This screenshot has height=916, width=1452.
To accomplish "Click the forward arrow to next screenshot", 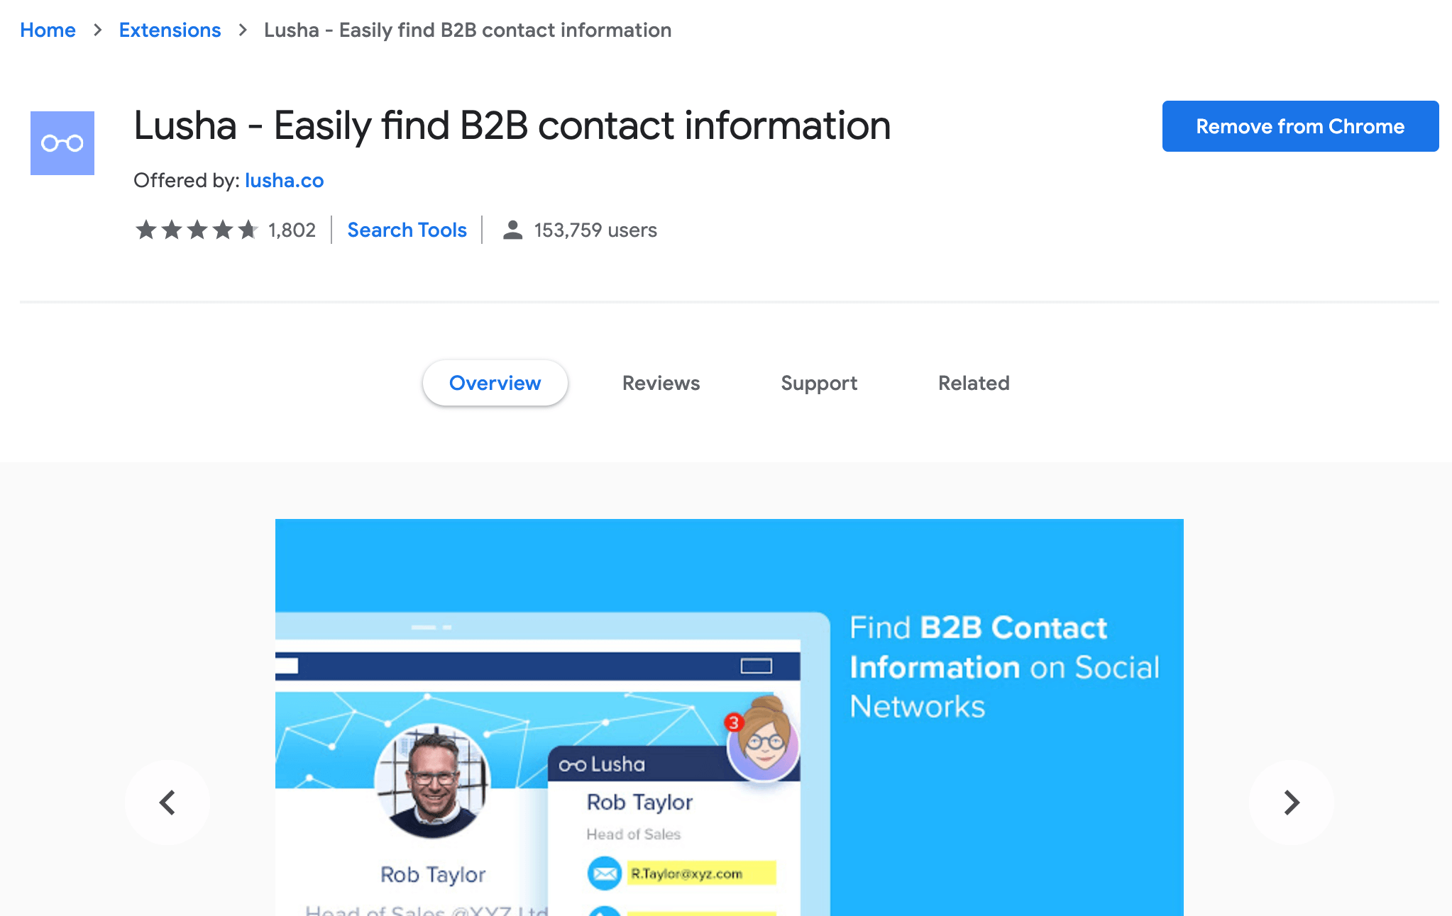I will (1289, 802).
